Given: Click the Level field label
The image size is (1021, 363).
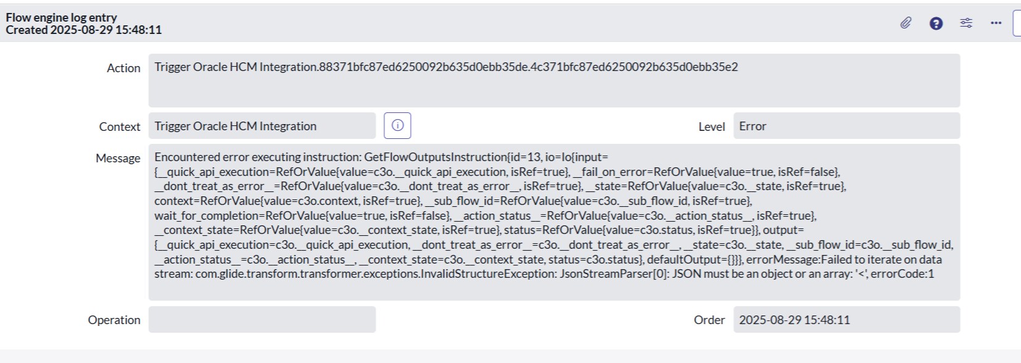Looking at the screenshot, I should point(712,126).
